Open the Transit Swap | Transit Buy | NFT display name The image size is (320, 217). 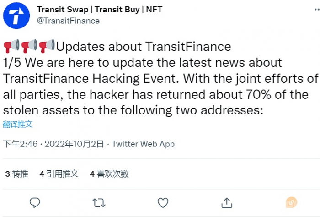[99, 10]
